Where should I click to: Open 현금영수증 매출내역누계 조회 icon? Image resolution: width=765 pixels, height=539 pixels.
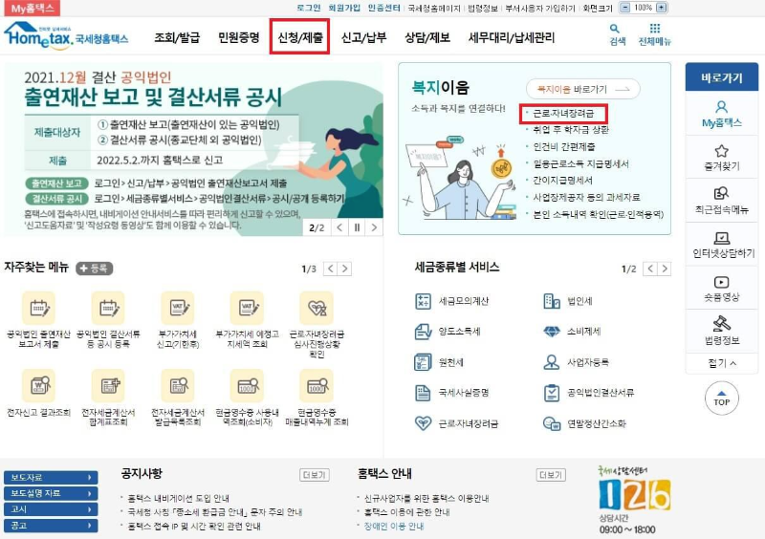[x=317, y=386]
